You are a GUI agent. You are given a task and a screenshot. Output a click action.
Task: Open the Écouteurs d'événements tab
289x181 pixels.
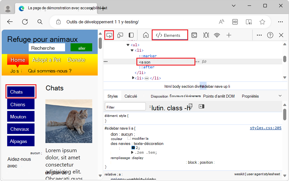coord(185,96)
